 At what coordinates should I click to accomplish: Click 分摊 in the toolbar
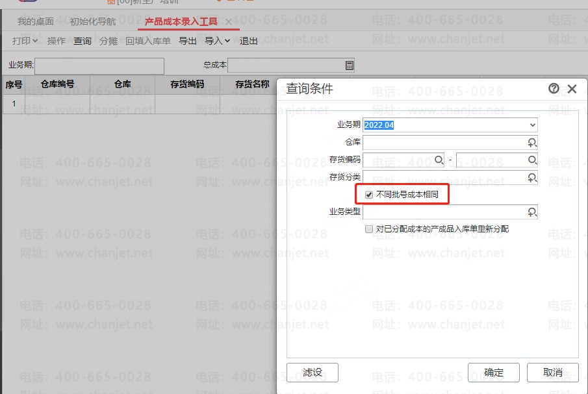click(109, 40)
